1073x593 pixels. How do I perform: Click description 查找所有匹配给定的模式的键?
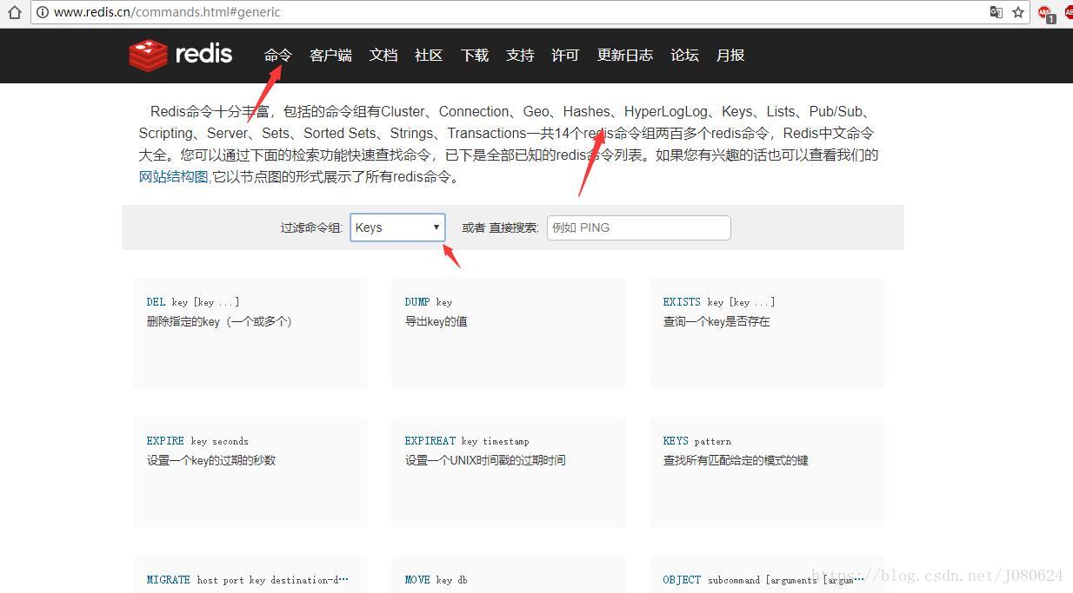736,460
